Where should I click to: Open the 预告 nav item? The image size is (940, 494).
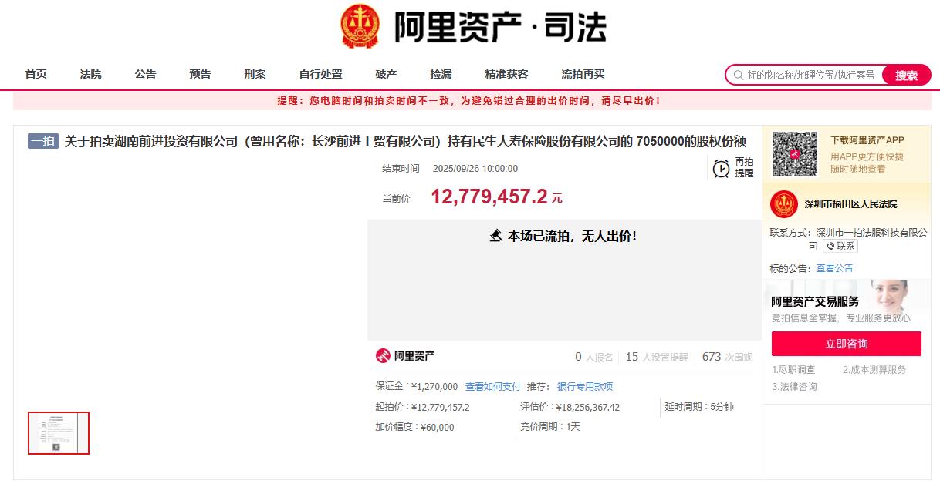[200, 74]
